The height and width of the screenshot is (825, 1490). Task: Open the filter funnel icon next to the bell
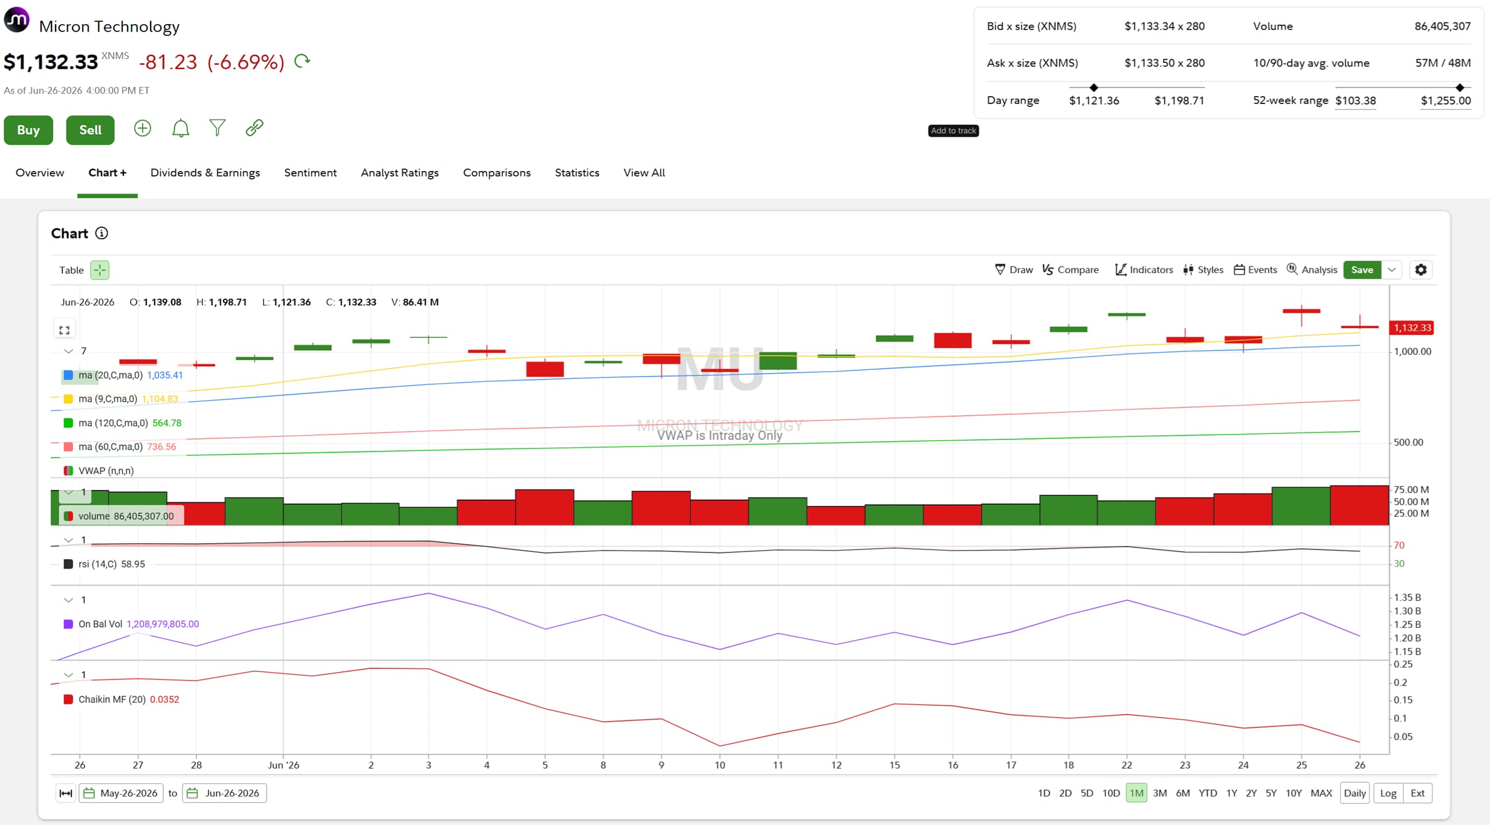pos(218,128)
